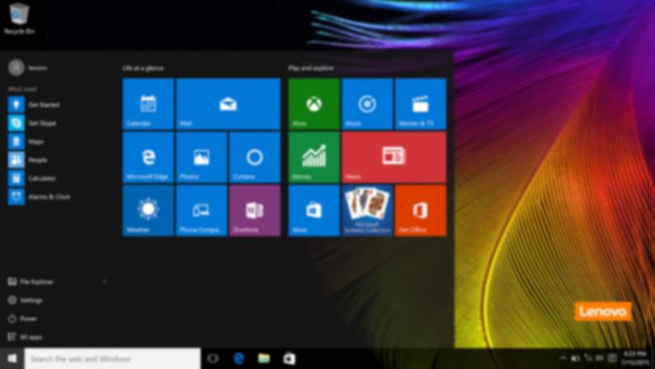Open the Phone Companion tile
655x369 pixels.
tap(201, 210)
